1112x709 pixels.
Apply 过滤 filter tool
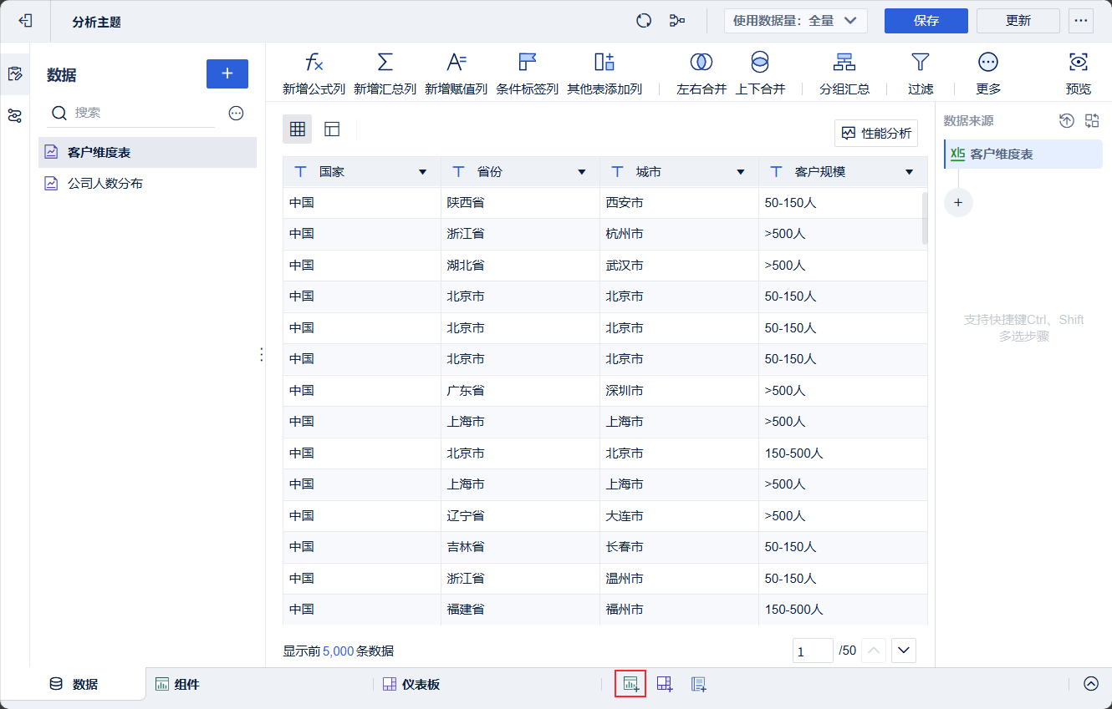921,73
